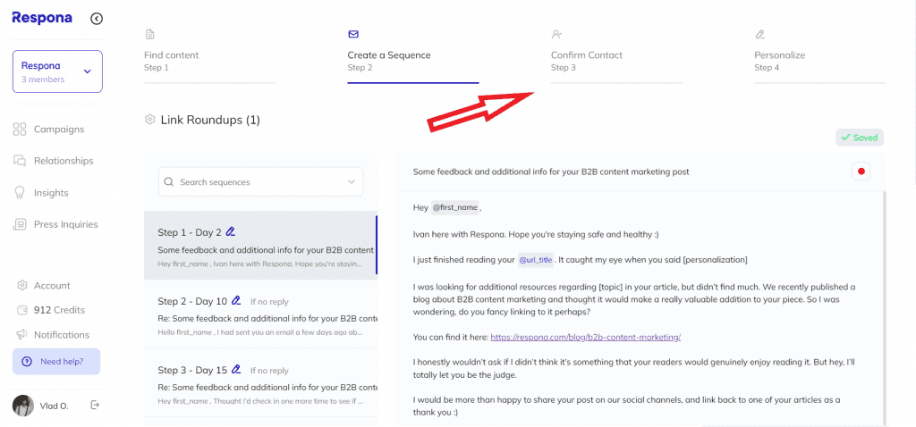
Task: Click the Vlad O. profile avatar
Action: 22,406
